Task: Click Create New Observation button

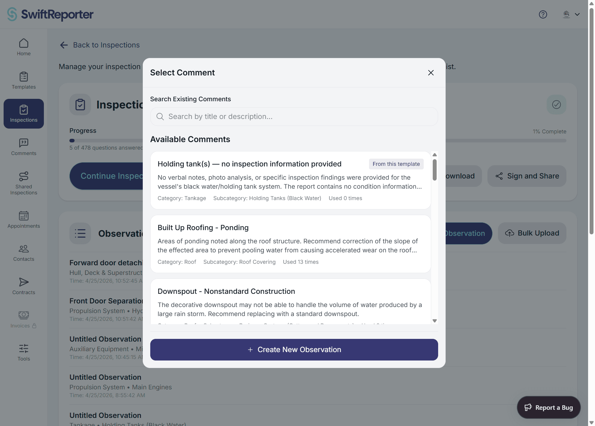Action: coord(294,350)
